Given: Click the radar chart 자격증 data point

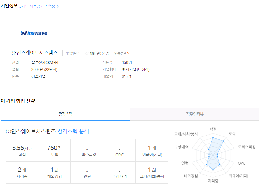Looking at the screenshot, I should (213, 170).
